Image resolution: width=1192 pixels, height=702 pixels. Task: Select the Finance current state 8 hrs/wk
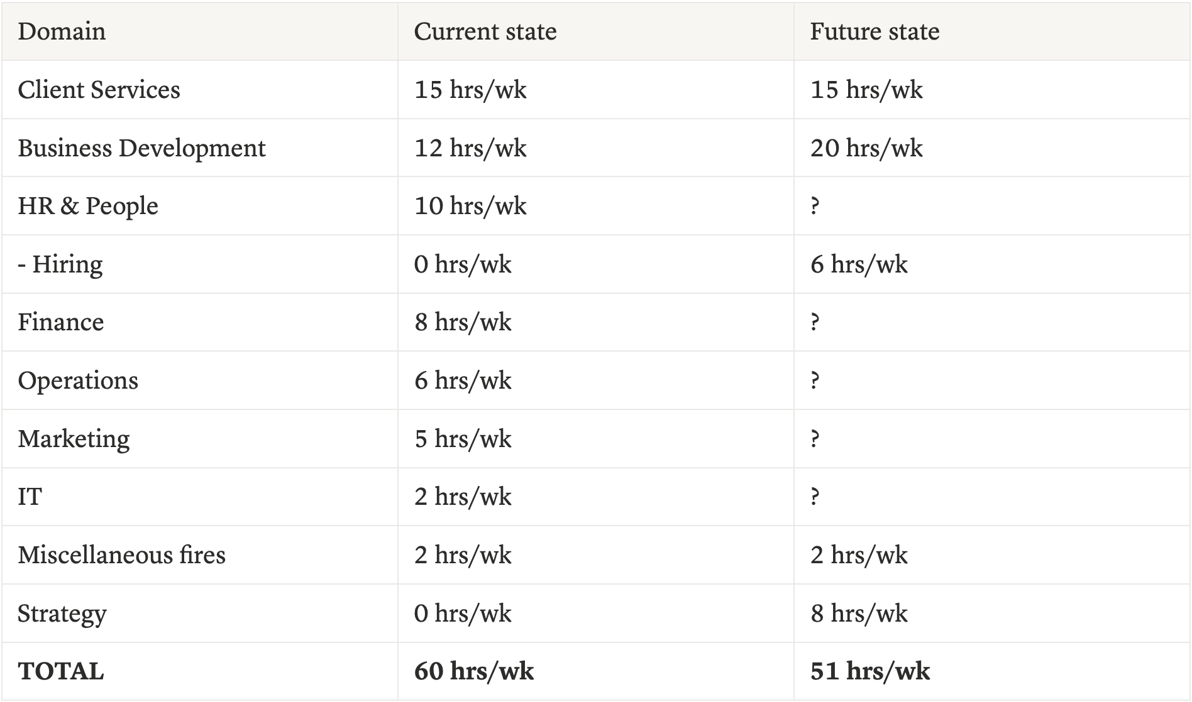pyautogui.click(x=462, y=322)
